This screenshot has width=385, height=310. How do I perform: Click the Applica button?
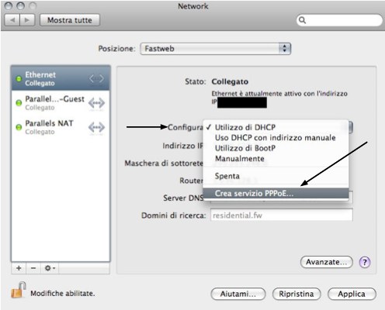[352, 294]
